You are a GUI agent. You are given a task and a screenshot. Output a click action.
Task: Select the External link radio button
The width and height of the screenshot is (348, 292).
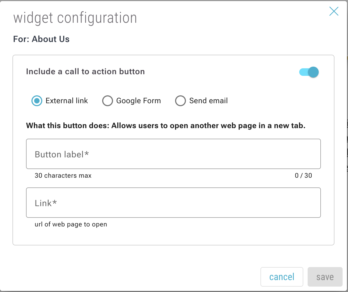click(x=37, y=101)
